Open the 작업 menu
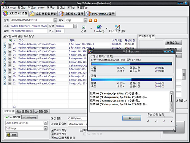This screenshot has width=190, height=143. click(32, 8)
